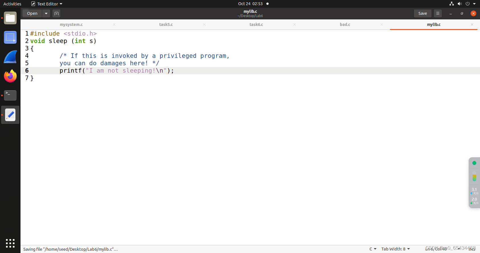Open network status indicator
This screenshot has height=253, width=480.
coord(452,4)
